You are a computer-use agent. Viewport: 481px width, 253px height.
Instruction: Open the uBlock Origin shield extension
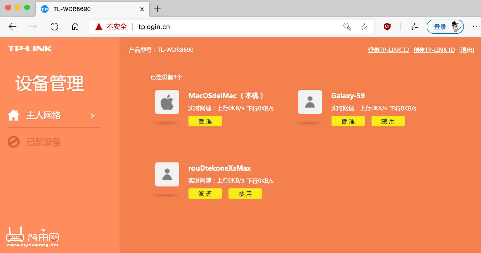point(387,27)
